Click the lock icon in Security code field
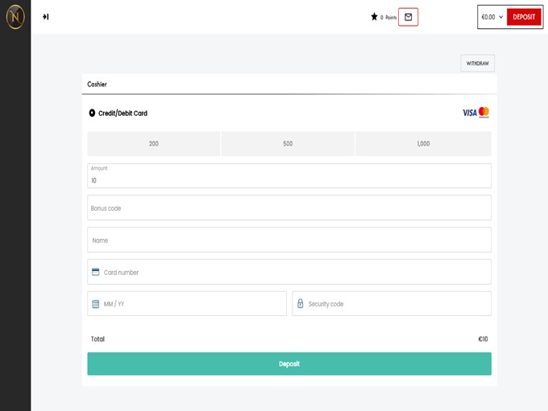The width and height of the screenshot is (548, 411). point(301,304)
